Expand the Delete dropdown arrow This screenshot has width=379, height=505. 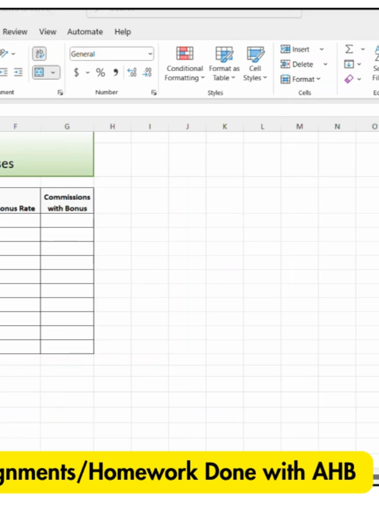(x=325, y=64)
